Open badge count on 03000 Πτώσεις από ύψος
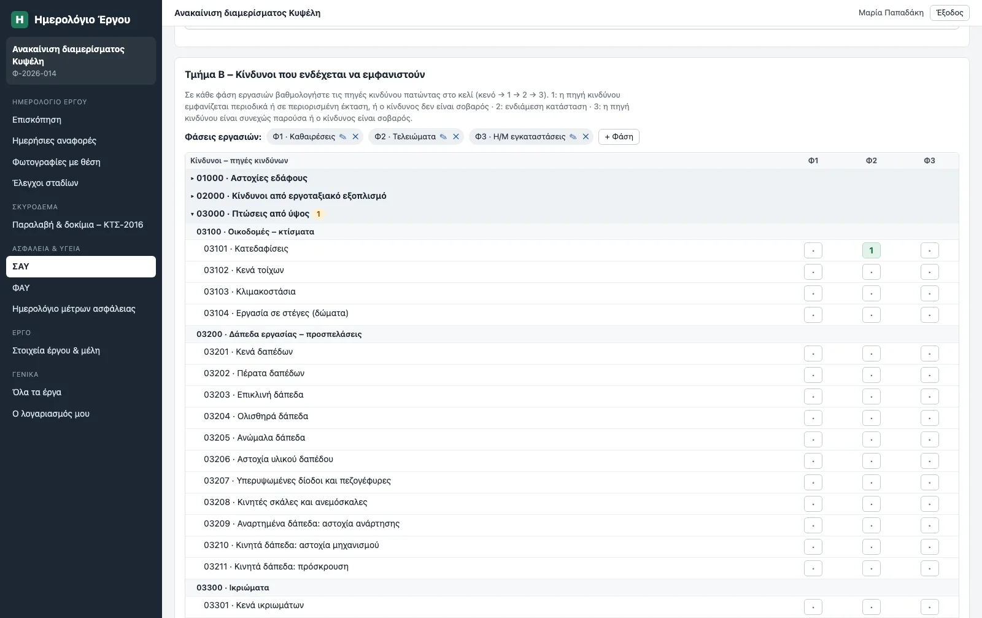The width and height of the screenshot is (982, 618). [x=319, y=214]
